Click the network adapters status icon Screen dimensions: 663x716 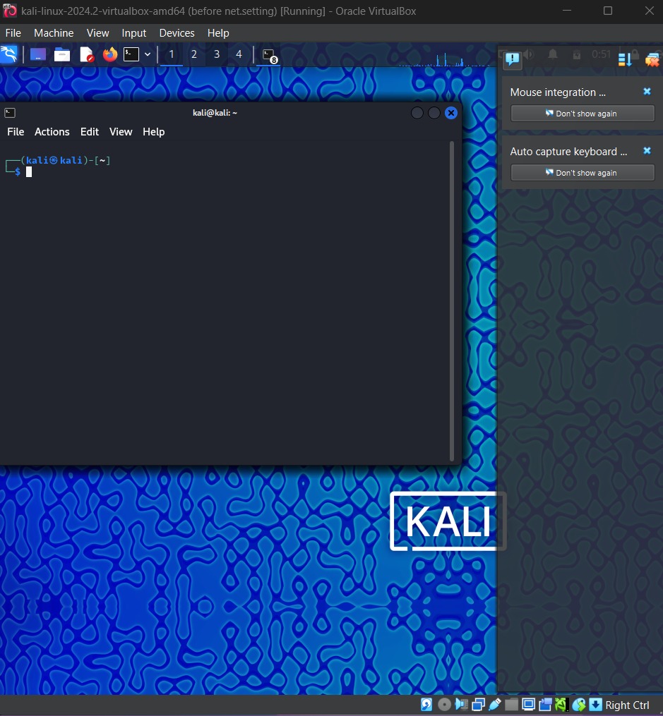[479, 705]
